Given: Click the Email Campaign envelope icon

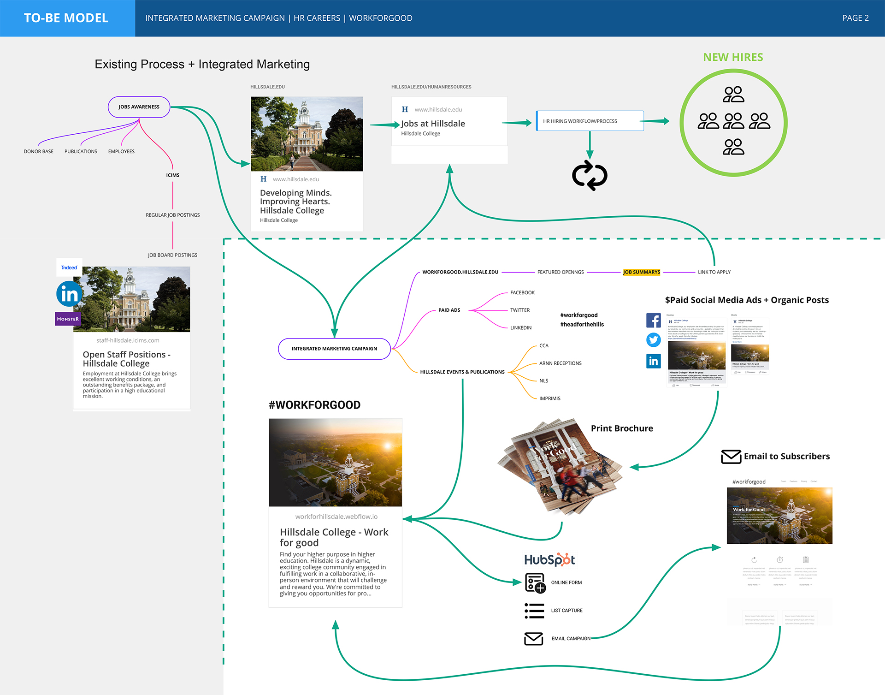Looking at the screenshot, I should click(x=534, y=639).
